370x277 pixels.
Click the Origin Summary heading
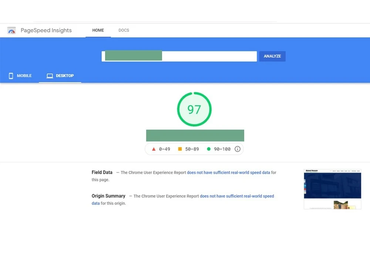tap(108, 196)
